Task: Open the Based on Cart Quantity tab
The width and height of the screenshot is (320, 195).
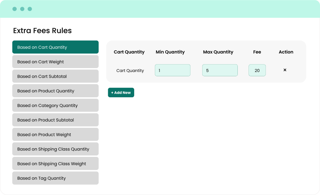Action: click(55, 47)
